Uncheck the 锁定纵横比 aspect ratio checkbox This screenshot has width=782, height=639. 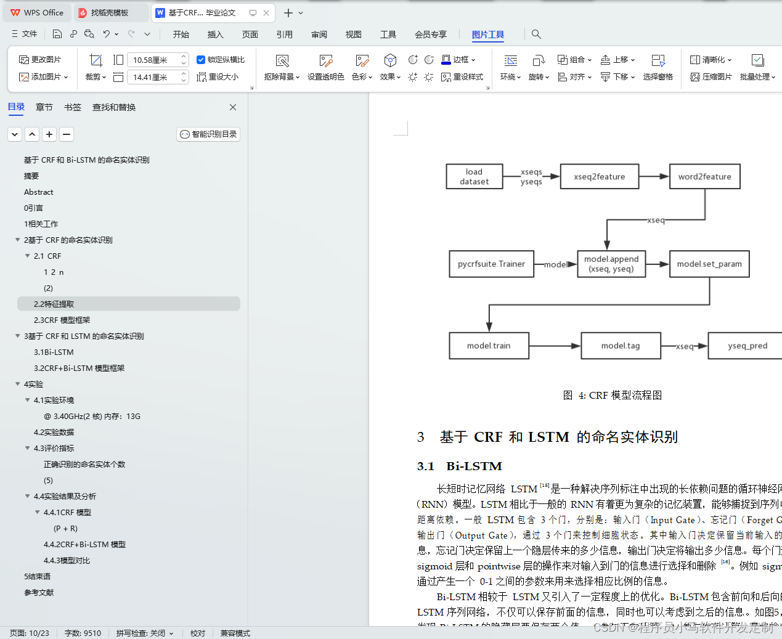pos(201,59)
